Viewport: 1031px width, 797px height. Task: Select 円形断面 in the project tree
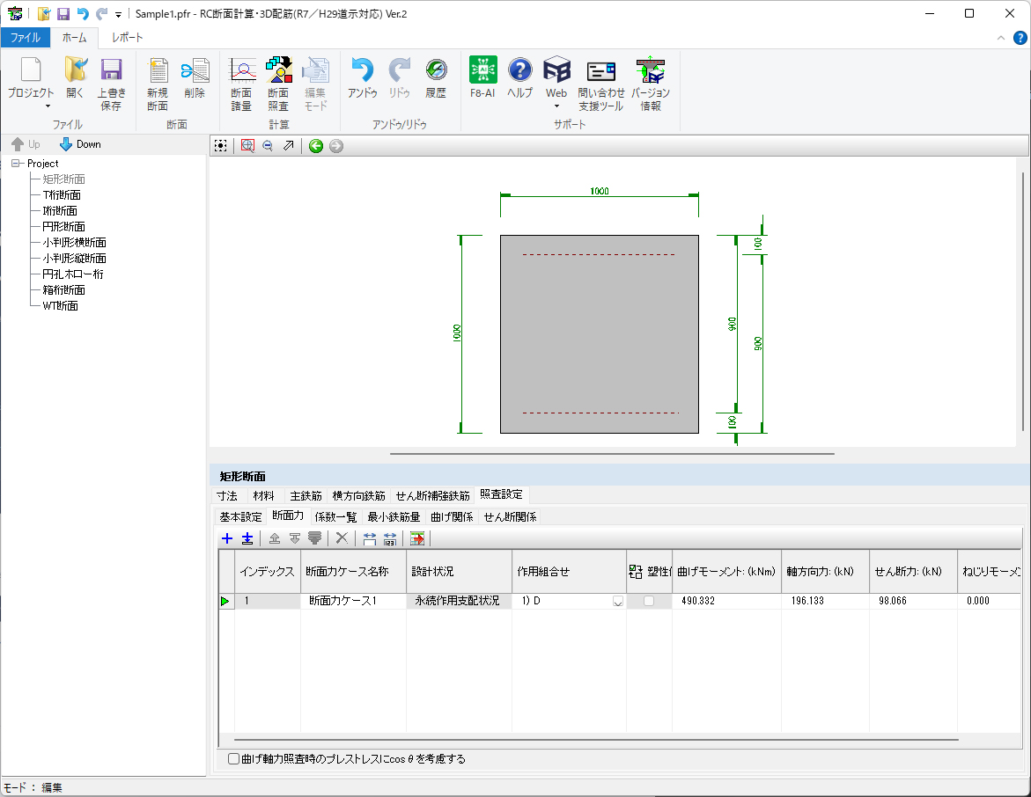63,226
